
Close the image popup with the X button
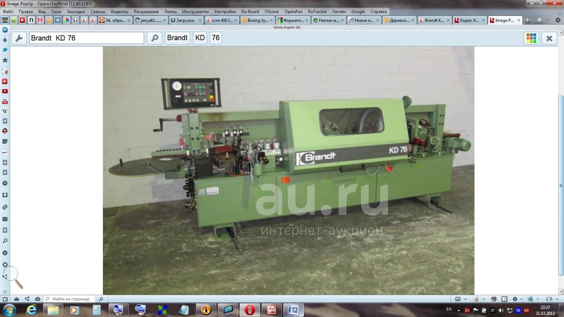549,38
